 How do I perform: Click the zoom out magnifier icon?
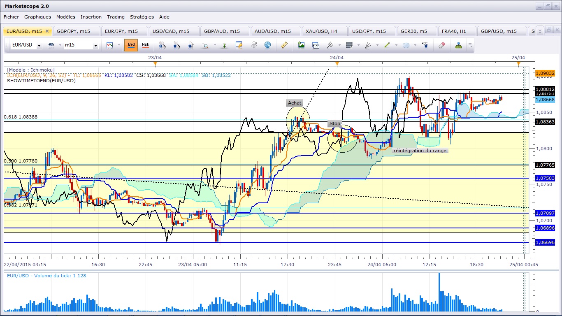[x=176, y=45]
